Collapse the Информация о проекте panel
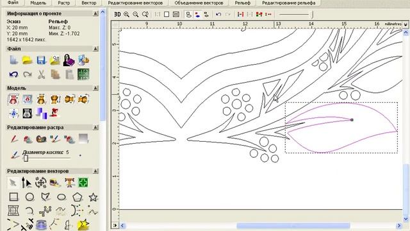410x231 pixels. click(x=95, y=13)
